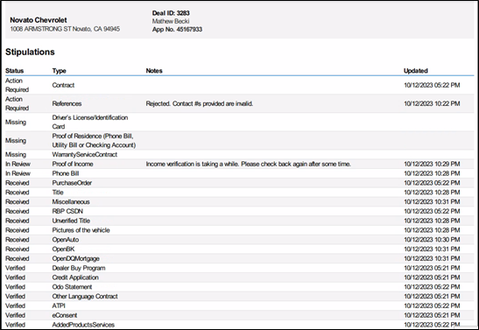The width and height of the screenshot is (479, 330).
Task: Click the Updated column header
Action: (416, 71)
